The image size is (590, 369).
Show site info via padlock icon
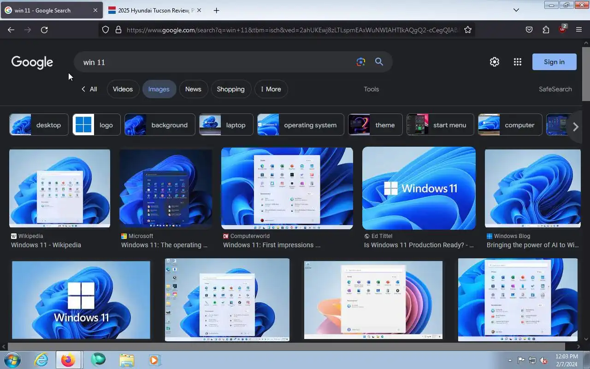pos(118,30)
